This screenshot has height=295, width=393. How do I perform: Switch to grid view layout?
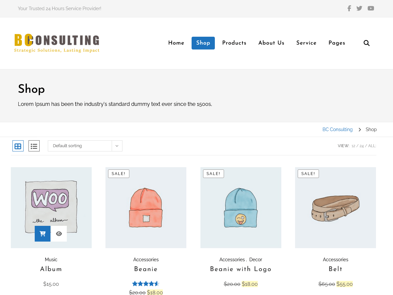click(18, 146)
